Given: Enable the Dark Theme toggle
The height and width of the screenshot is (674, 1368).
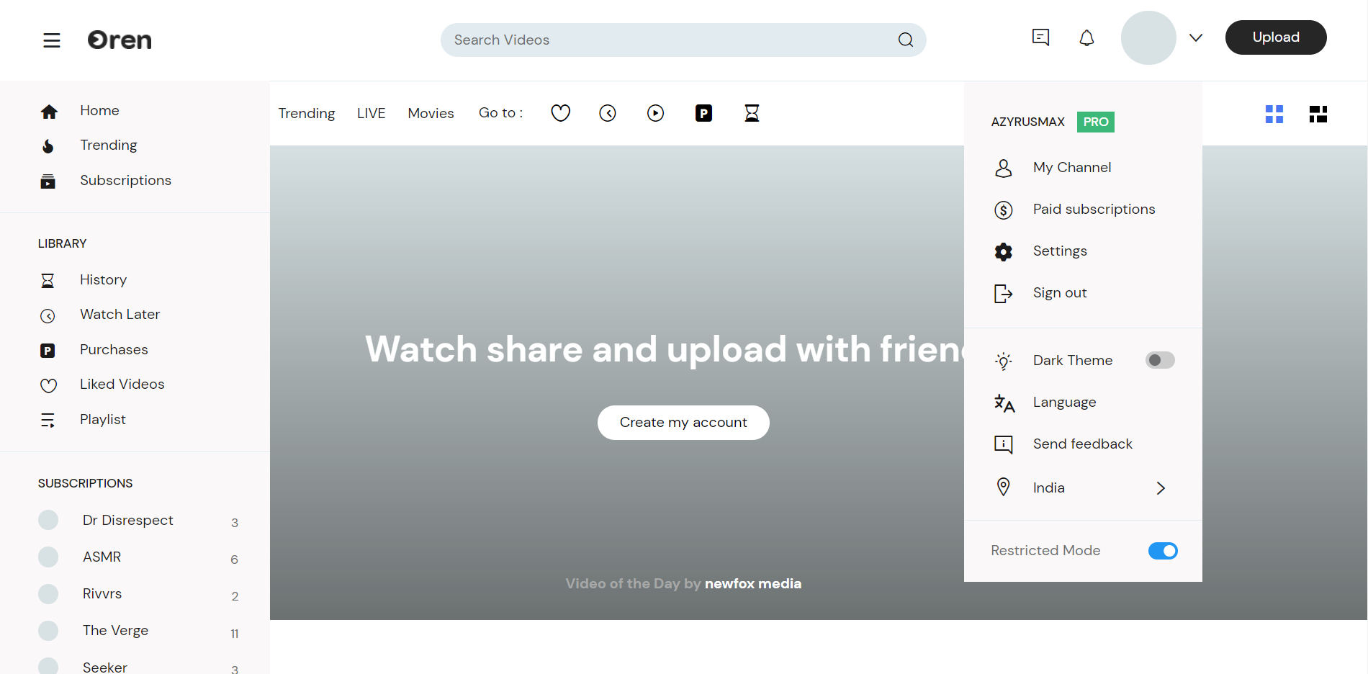Looking at the screenshot, I should [x=1159, y=360].
